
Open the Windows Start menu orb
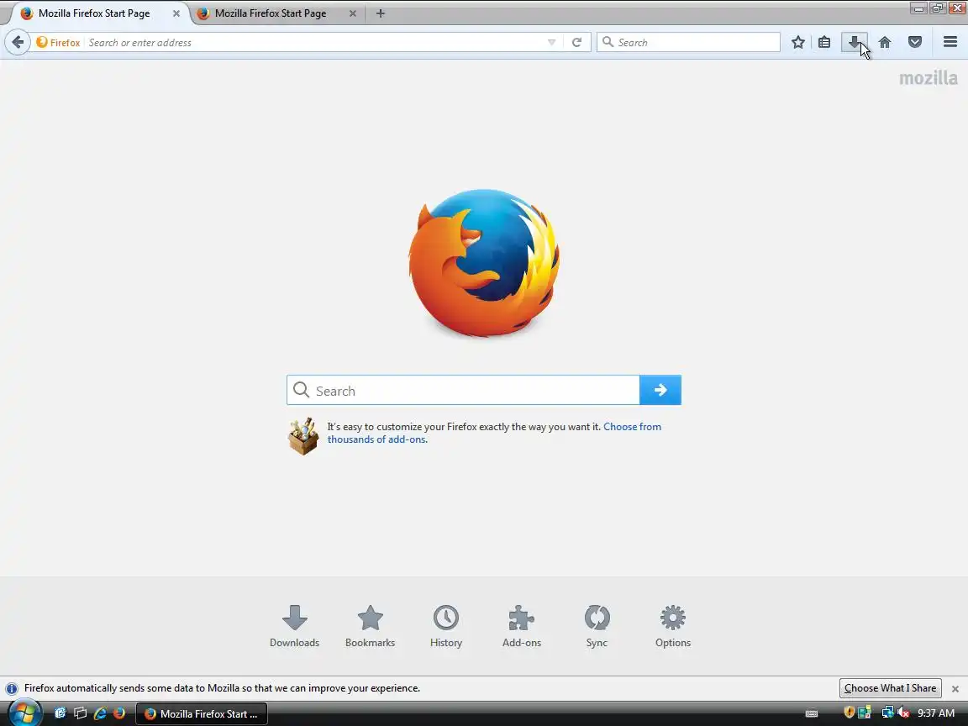tap(24, 713)
